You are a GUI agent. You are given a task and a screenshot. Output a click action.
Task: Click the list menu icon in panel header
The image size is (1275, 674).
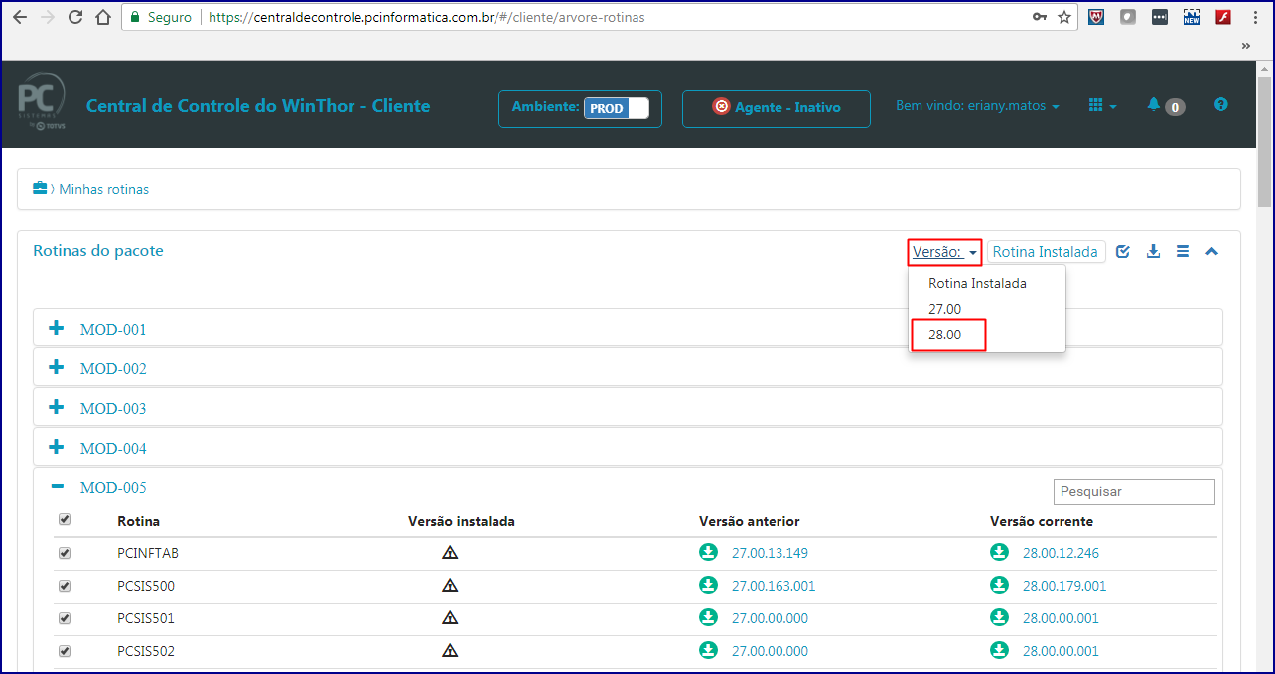1183,252
